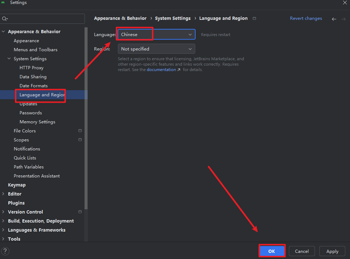Click the project-level icon beside File Colors

click(80, 131)
